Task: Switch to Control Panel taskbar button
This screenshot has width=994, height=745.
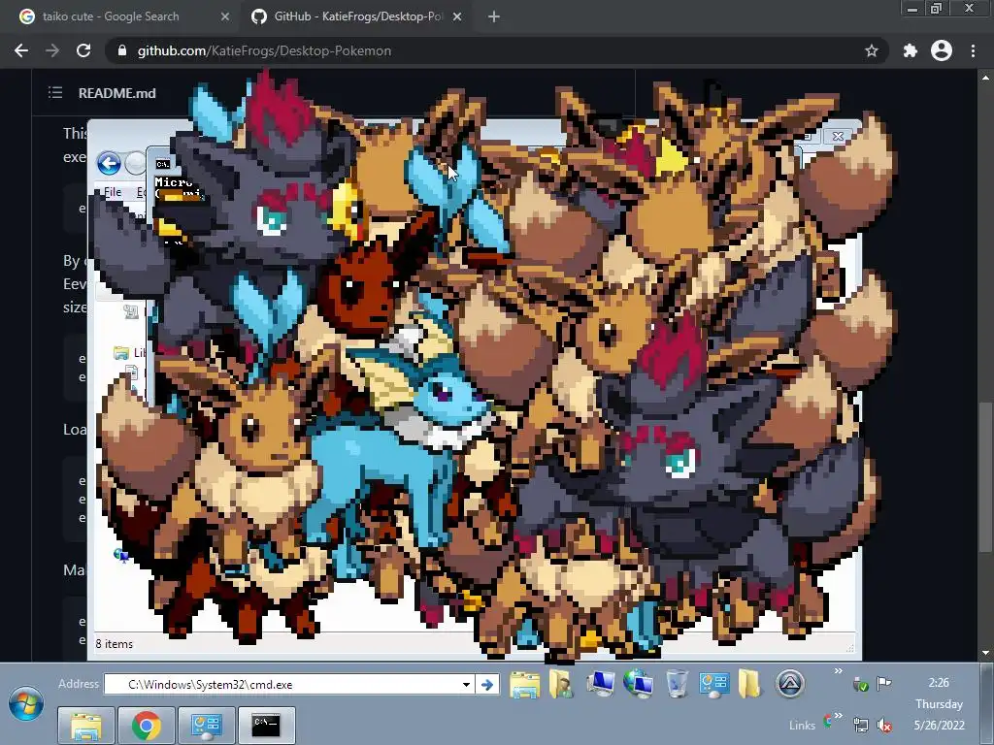Action: click(x=206, y=726)
